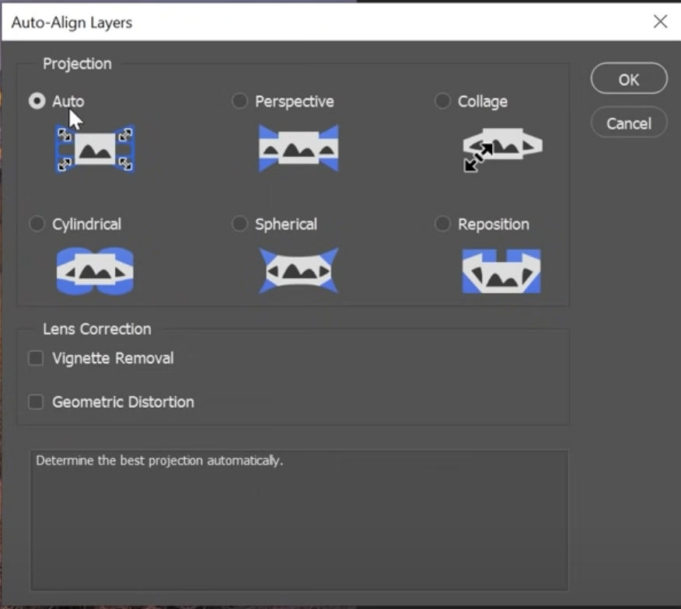The width and height of the screenshot is (681, 609).
Task: Click the Lens Correction group heading
Action: point(97,329)
